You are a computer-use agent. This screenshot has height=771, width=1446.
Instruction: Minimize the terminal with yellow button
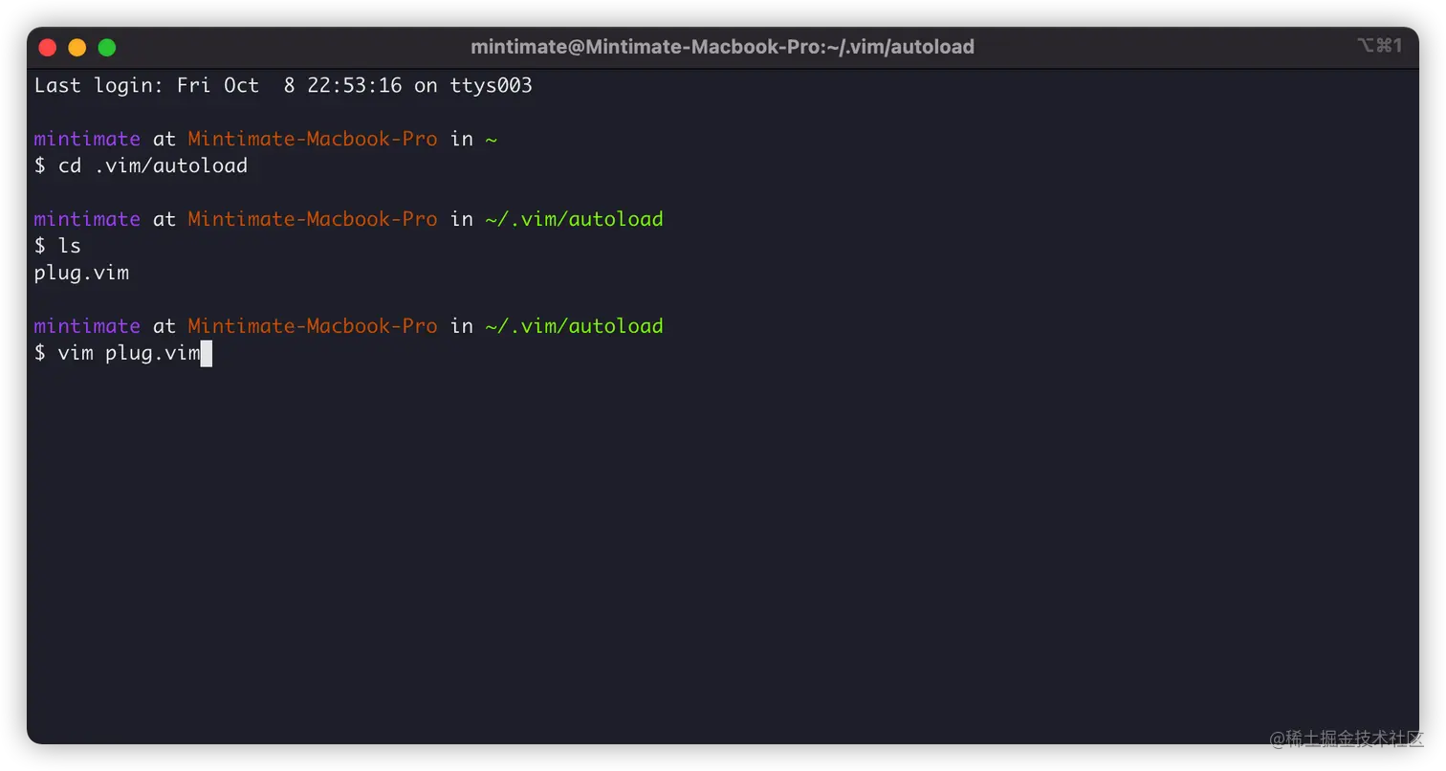tap(77, 47)
